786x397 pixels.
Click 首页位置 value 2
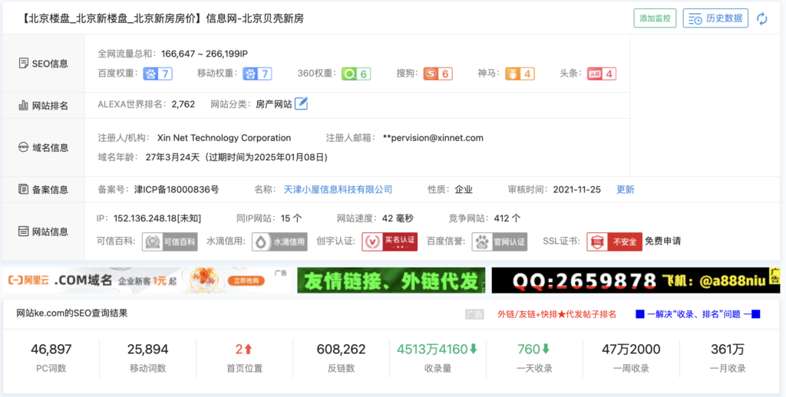pos(244,349)
